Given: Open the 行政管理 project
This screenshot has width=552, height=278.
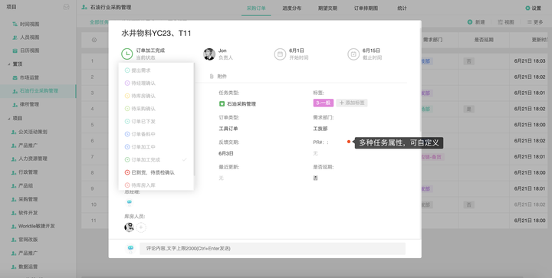Looking at the screenshot, I should pos(28,172).
